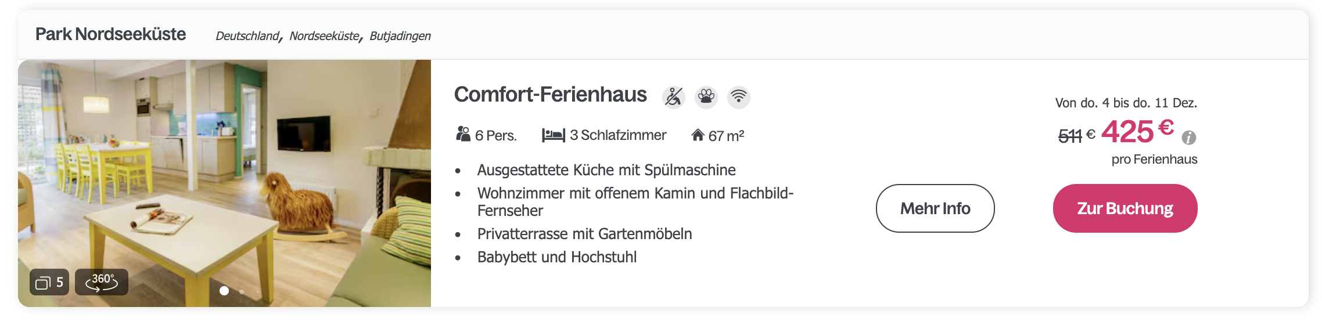Open the 360° virtual tour
The image size is (1322, 325).
tap(102, 282)
